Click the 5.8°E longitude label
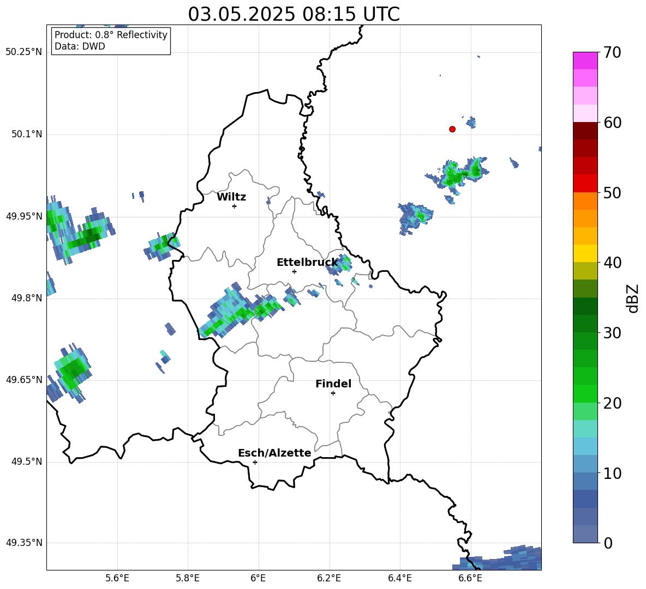This screenshot has height=589, width=646. pyautogui.click(x=188, y=578)
